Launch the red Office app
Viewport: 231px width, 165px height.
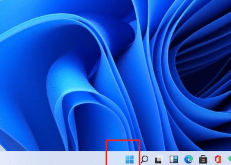pyautogui.click(x=216, y=159)
